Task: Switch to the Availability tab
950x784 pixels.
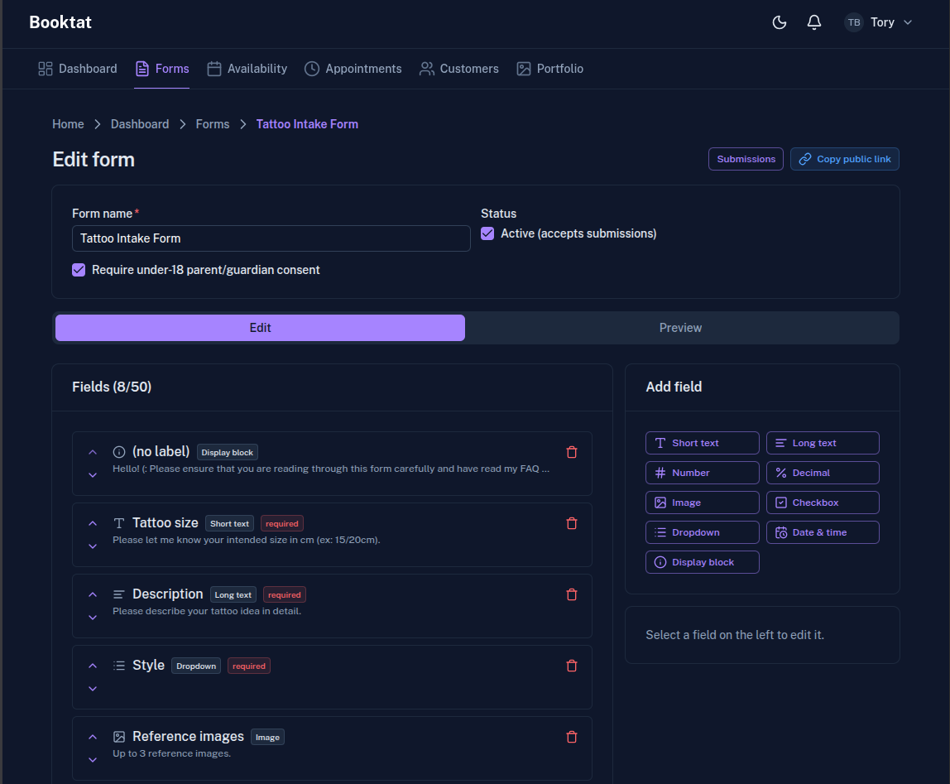Action: point(247,69)
